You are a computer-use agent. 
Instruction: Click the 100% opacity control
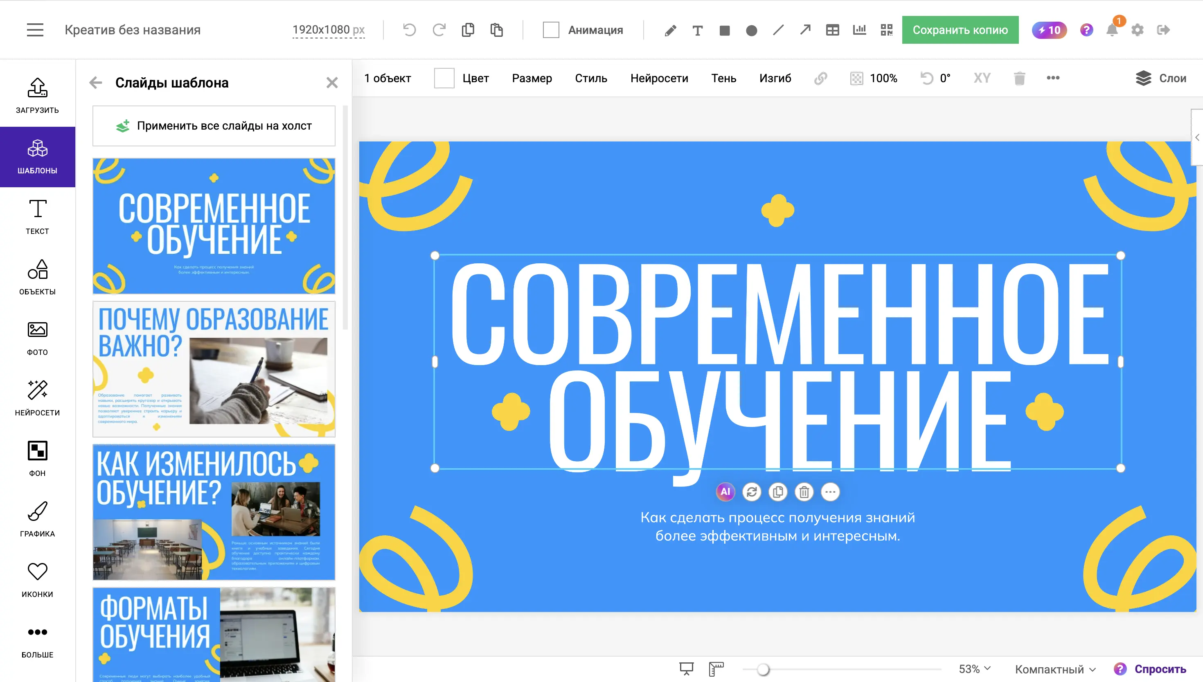click(874, 78)
